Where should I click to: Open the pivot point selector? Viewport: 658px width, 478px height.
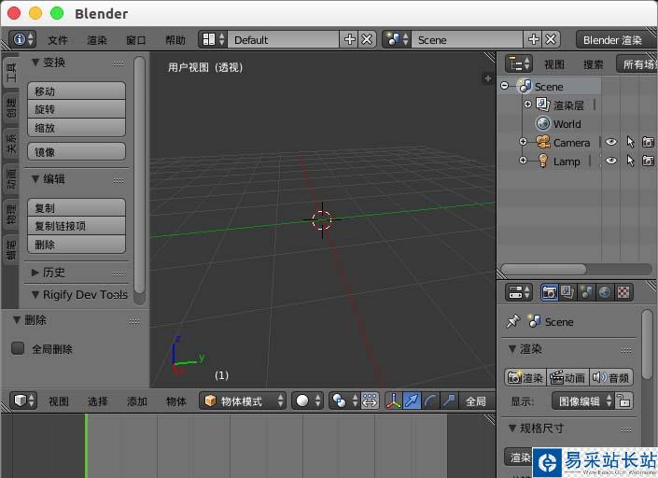pyautogui.click(x=344, y=401)
